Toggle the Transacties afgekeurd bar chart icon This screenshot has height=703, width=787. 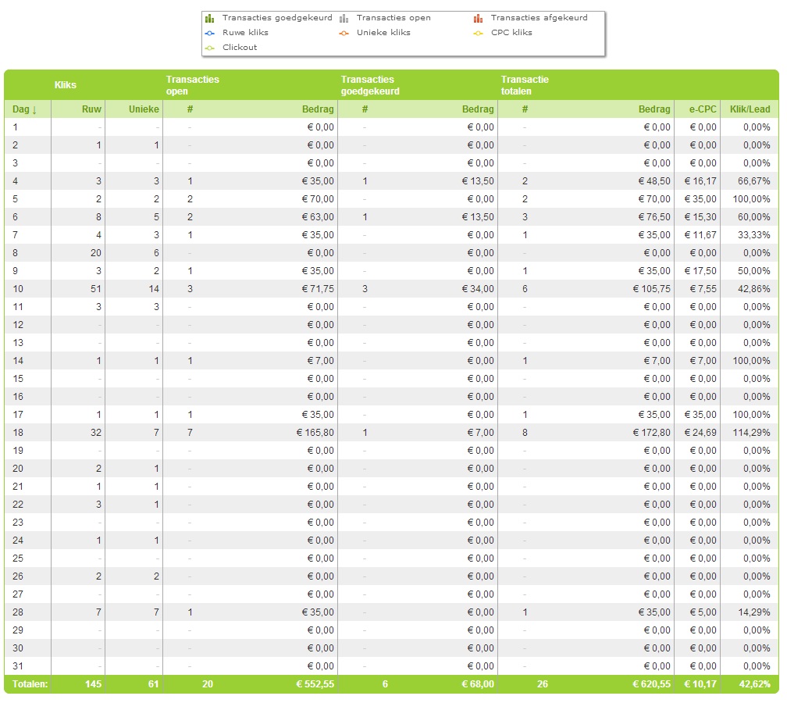coord(479,19)
